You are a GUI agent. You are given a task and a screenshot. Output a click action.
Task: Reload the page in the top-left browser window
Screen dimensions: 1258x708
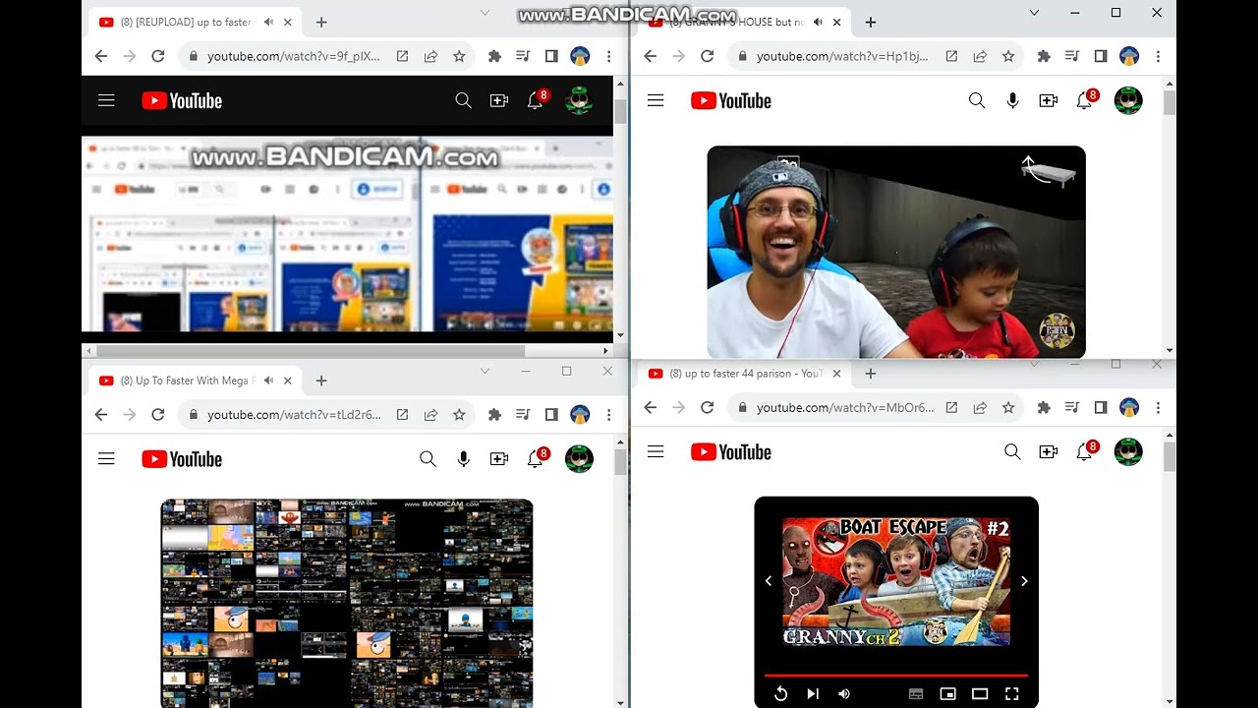pos(157,56)
